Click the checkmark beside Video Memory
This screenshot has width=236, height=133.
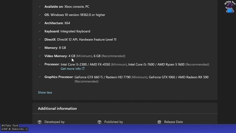(x=40, y=56)
